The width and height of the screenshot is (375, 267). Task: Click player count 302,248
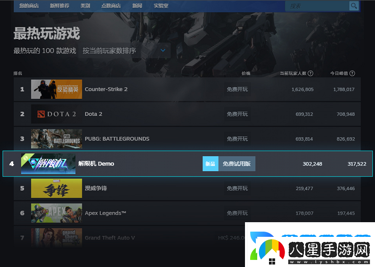312,164
